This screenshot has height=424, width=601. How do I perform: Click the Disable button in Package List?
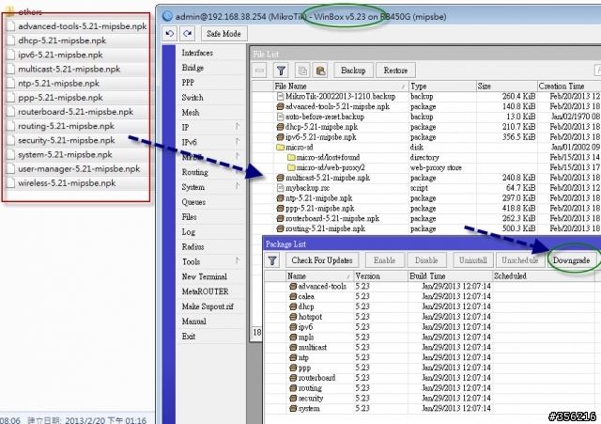[426, 260]
